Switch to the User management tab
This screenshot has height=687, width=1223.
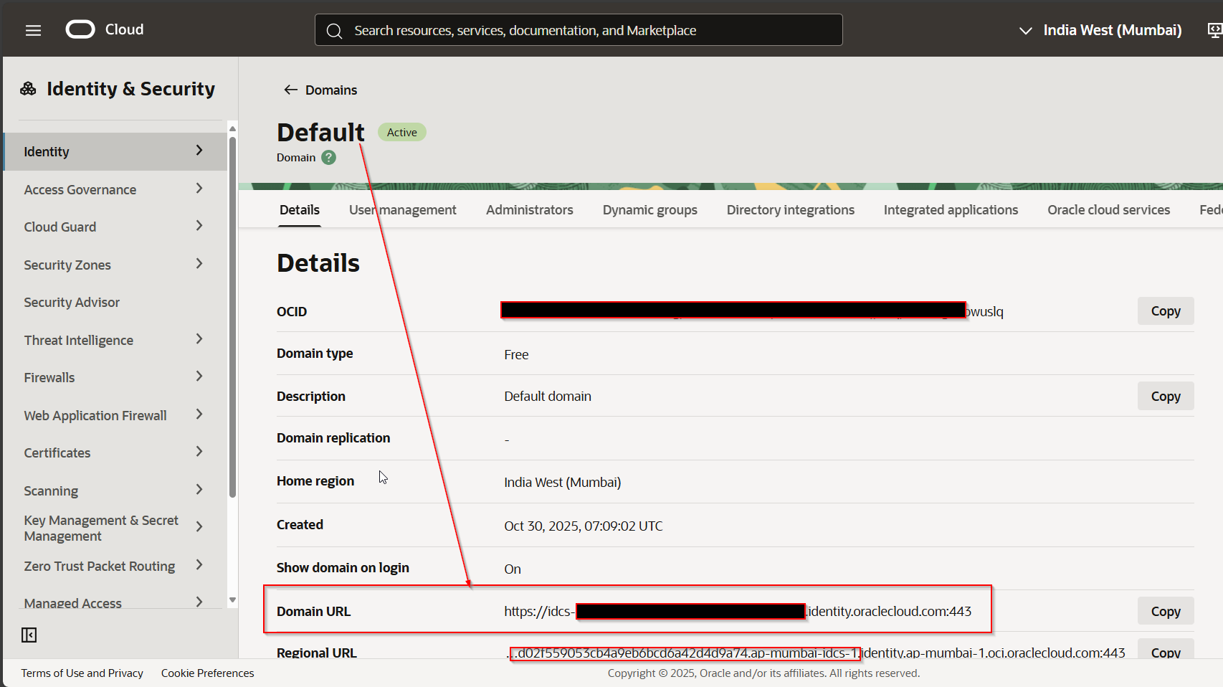[x=402, y=210]
